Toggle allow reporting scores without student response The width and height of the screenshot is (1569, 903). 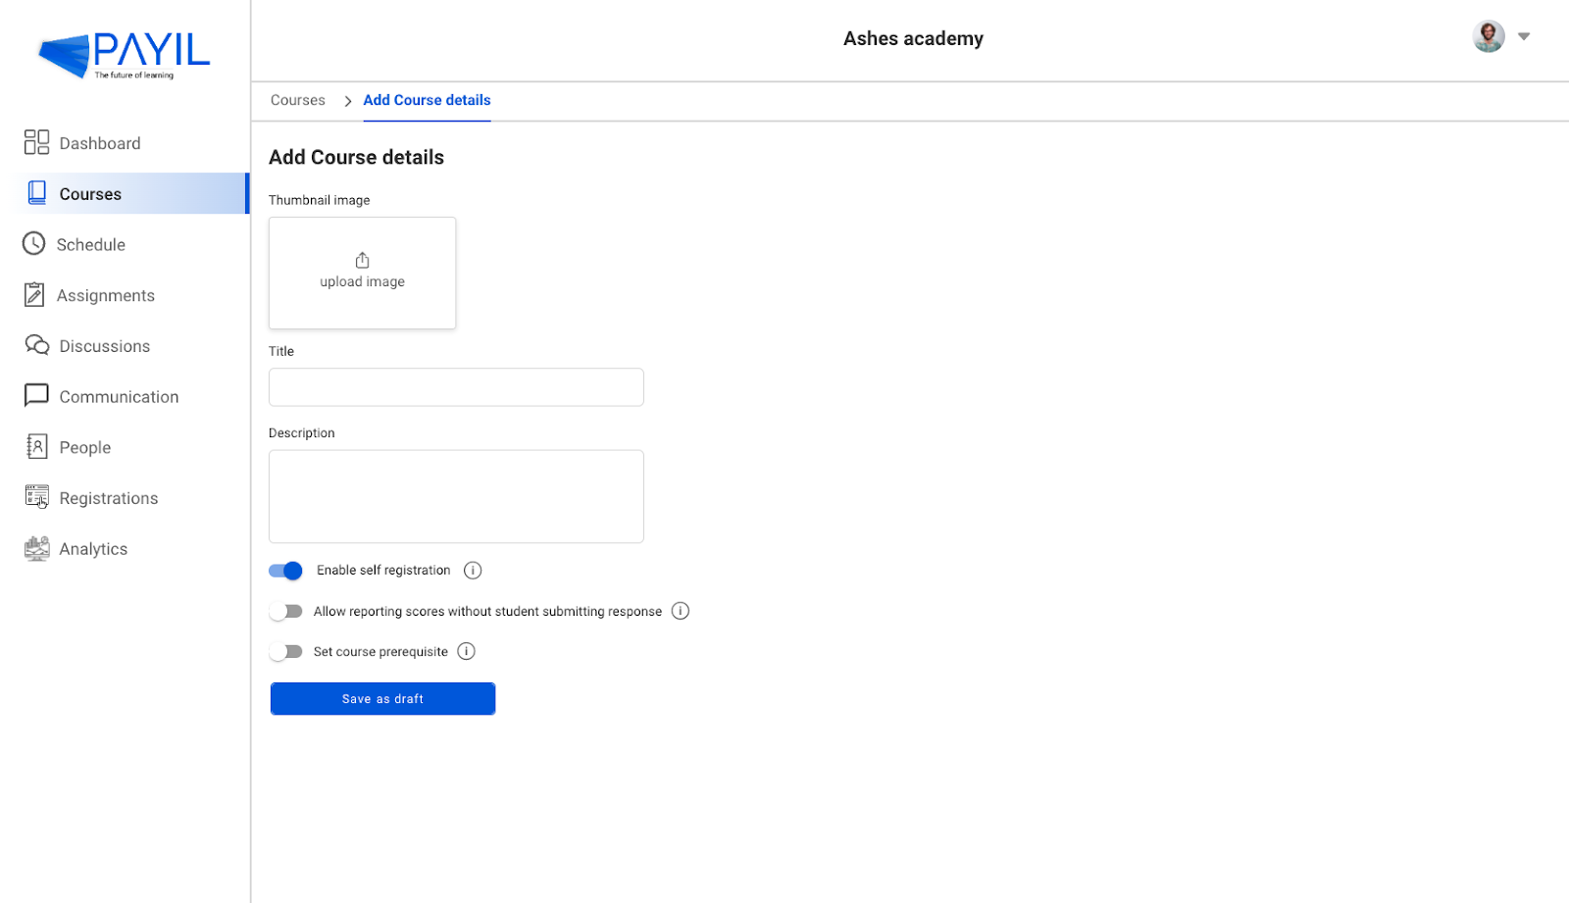pos(285,612)
